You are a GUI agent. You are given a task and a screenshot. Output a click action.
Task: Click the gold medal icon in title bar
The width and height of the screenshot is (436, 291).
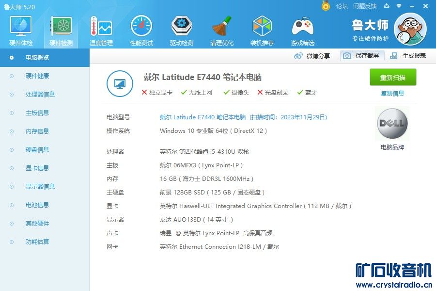click(326, 6)
